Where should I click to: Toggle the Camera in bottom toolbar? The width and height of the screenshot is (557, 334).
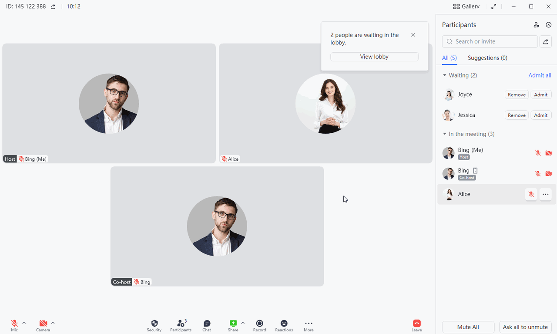coord(43,324)
